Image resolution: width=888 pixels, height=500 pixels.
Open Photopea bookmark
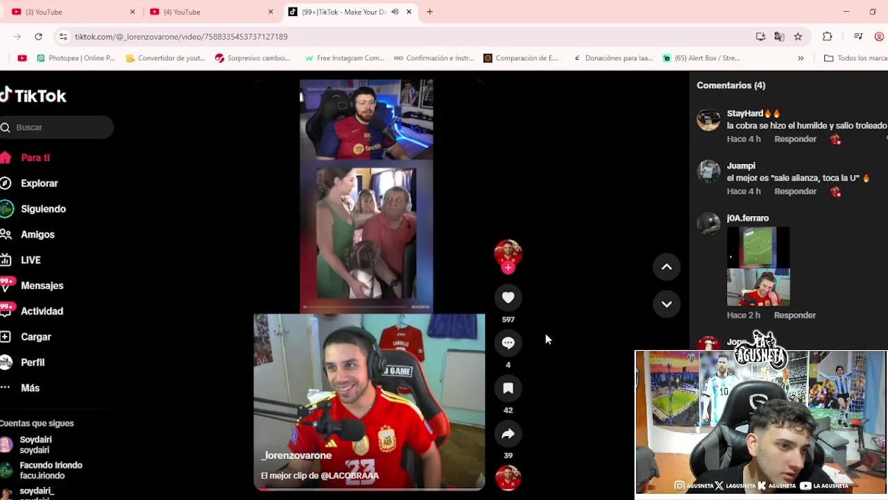[76, 58]
